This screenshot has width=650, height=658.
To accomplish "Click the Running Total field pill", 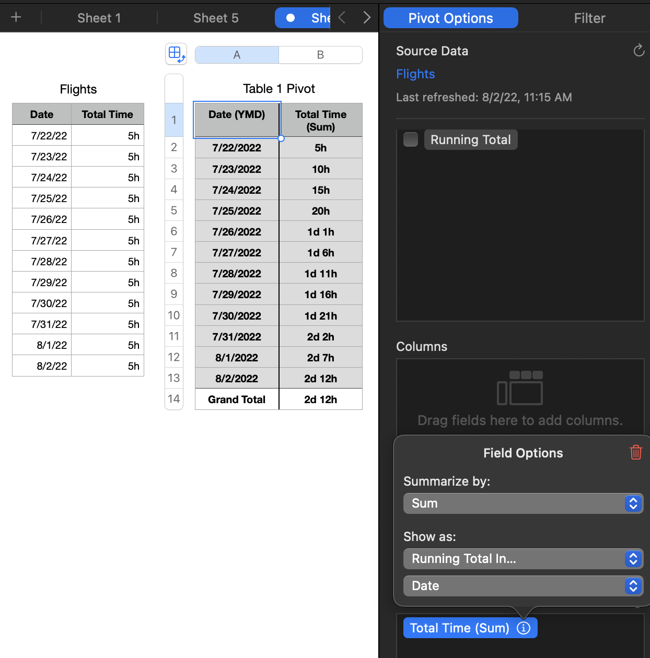I will point(470,139).
